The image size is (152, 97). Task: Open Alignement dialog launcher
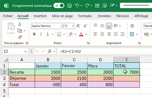click(139, 43)
